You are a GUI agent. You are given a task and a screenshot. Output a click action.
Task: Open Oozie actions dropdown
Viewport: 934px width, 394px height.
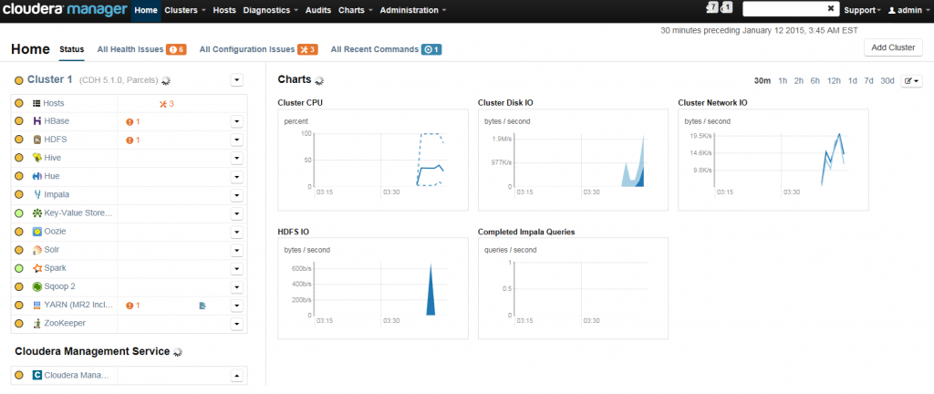[236, 232]
